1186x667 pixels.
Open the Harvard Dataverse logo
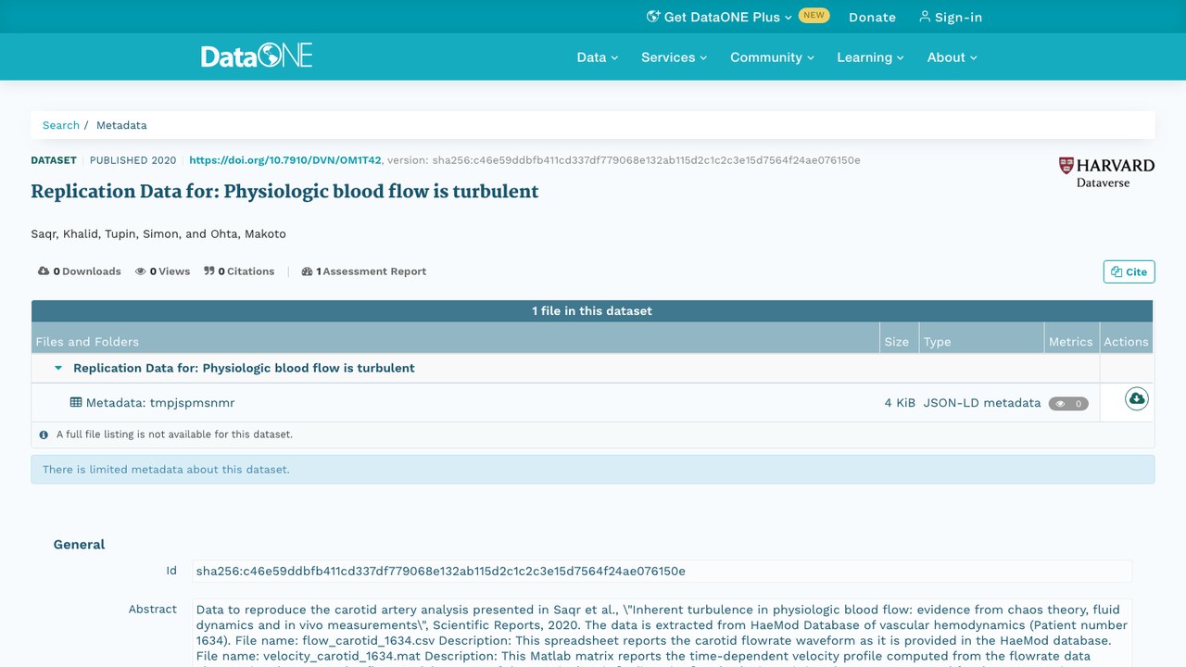coord(1106,172)
